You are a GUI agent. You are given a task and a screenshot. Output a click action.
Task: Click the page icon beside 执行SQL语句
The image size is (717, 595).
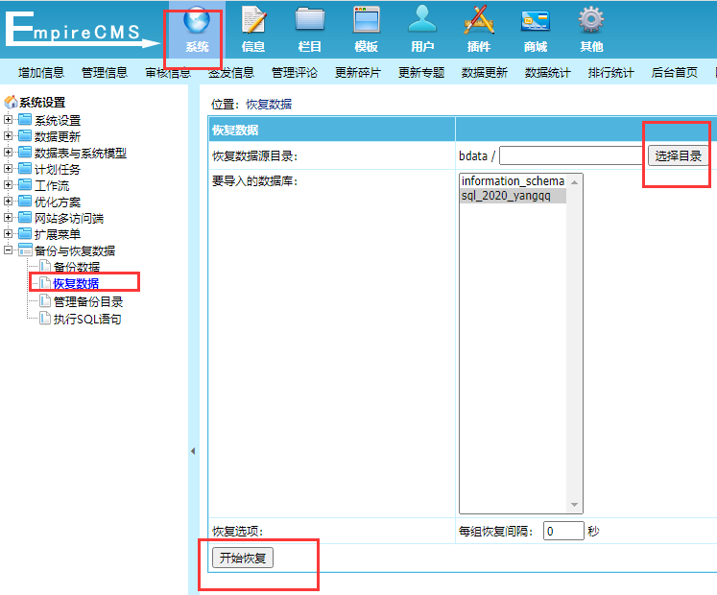pos(45,318)
